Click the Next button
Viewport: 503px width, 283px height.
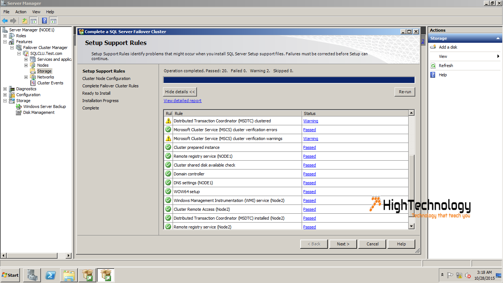click(343, 244)
